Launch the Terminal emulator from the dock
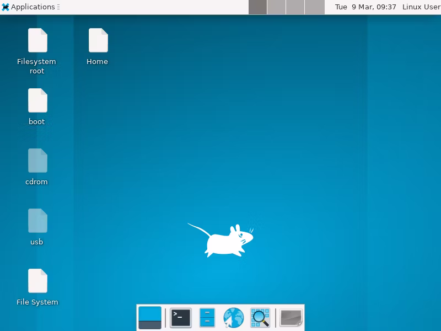 tap(181, 318)
